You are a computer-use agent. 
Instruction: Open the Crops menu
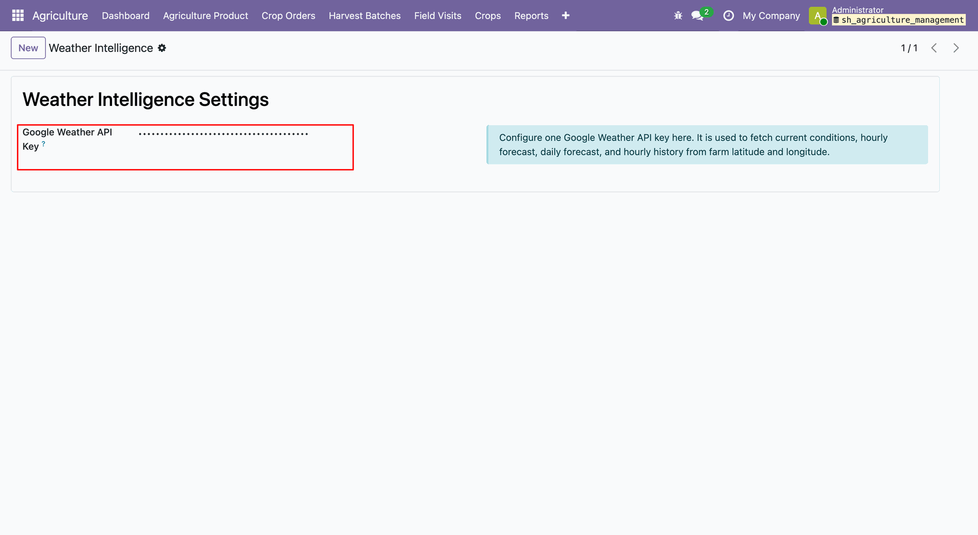coord(487,16)
